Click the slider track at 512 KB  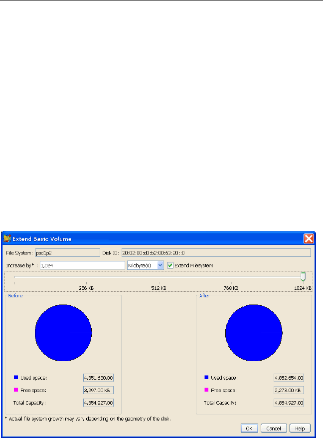click(159, 277)
